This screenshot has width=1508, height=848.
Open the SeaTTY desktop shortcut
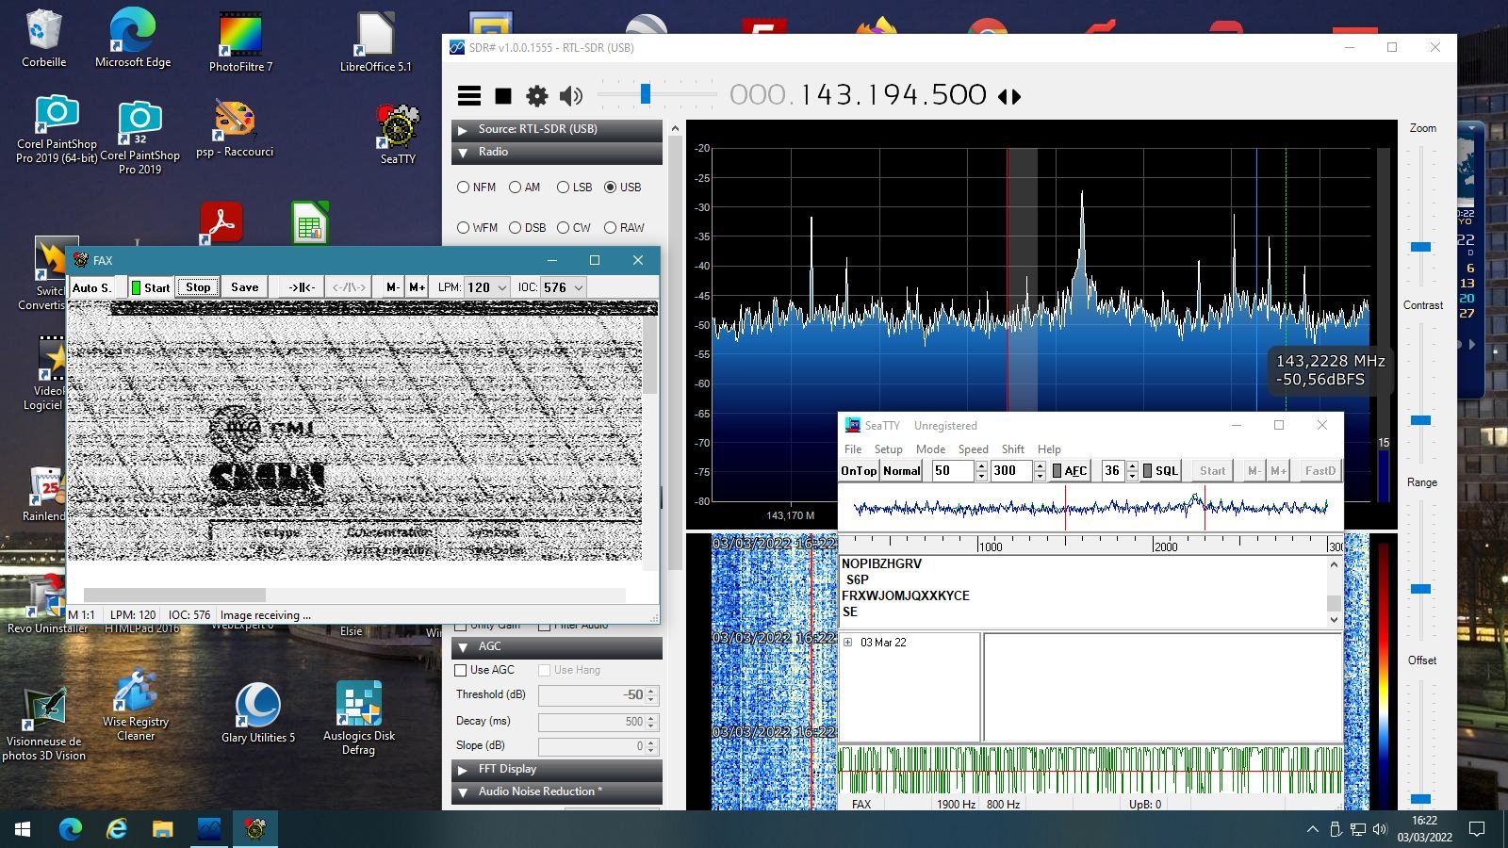point(398,134)
